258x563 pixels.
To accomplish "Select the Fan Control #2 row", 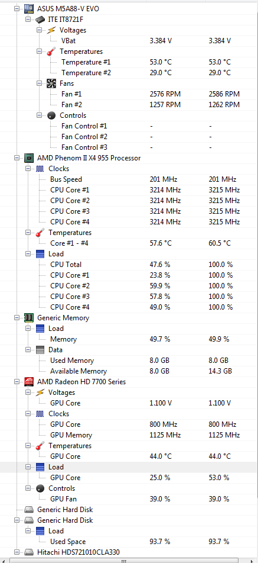I will point(129,136).
